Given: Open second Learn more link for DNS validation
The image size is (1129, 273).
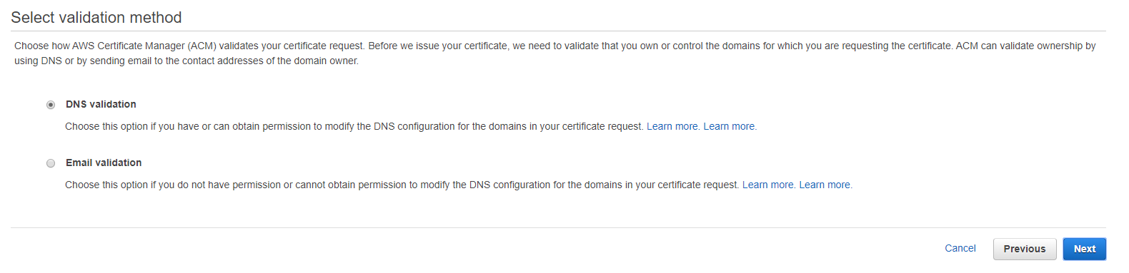Looking at the screenshot, I should pos(729,126).
